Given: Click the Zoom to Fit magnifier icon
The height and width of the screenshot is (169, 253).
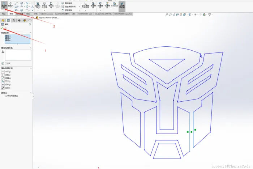Looking at the screenshot, I should click(167, 14).
